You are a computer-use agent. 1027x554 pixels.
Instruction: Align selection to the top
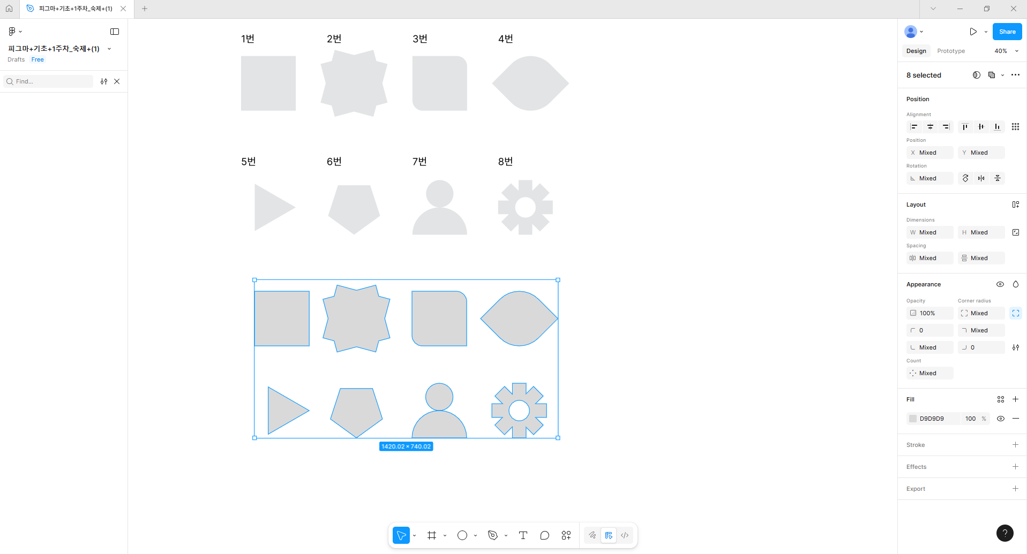(965, 127)
